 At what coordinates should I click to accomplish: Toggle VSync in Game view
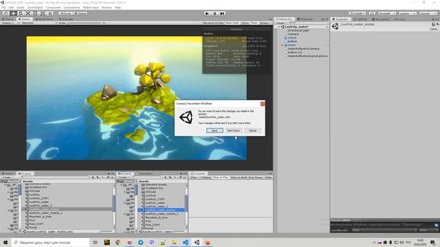[x=245, y=23]
